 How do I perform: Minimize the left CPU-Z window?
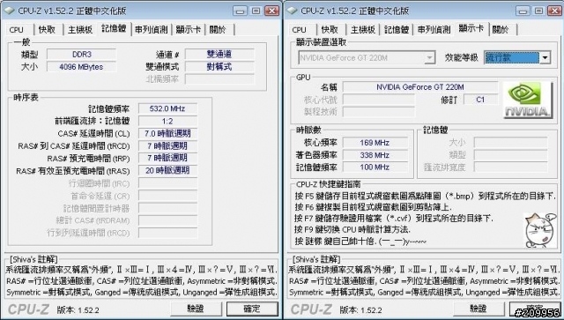240,11
